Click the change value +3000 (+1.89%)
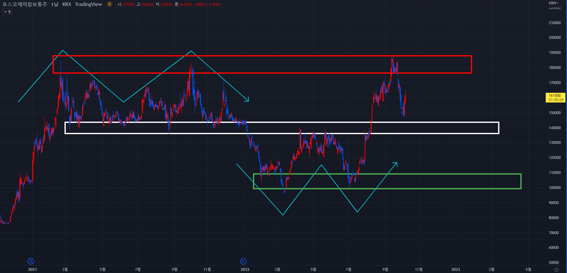The height and width of the screenshot is (273, 567). (x=207, y=5)
